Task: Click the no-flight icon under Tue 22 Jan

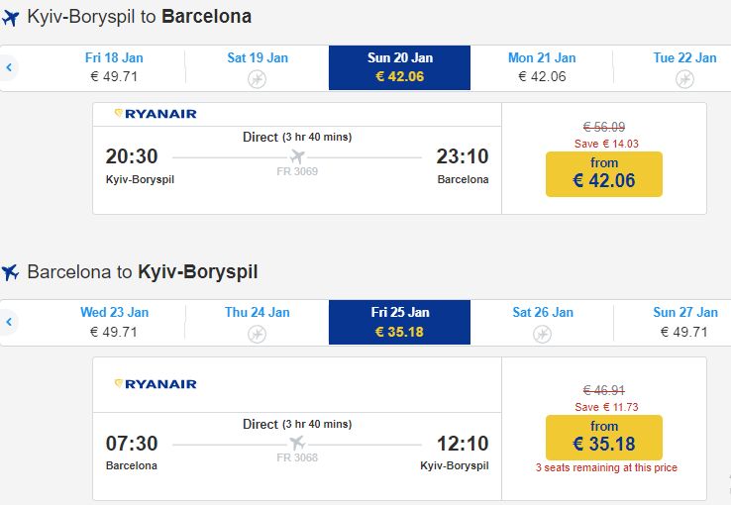Action: click(x=684, y=79)
